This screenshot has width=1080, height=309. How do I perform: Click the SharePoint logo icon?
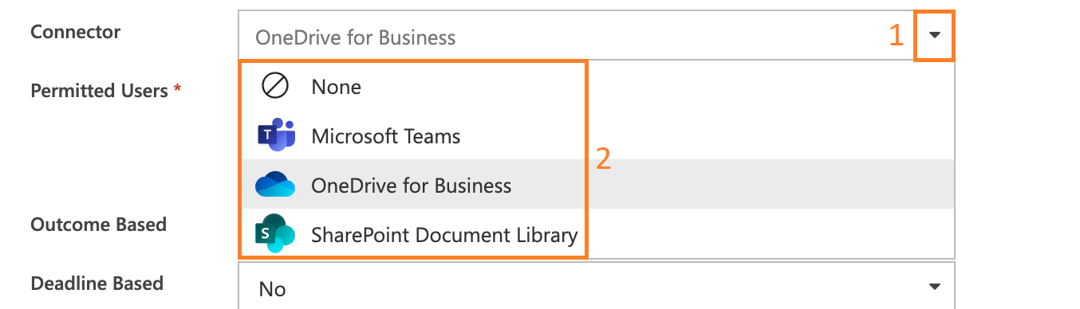click(275, 234)
